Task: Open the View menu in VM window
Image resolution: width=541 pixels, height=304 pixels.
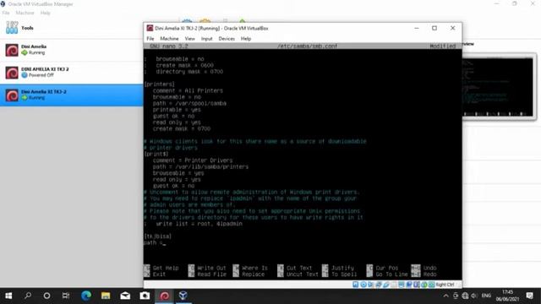Action: [x=189, y=39]
